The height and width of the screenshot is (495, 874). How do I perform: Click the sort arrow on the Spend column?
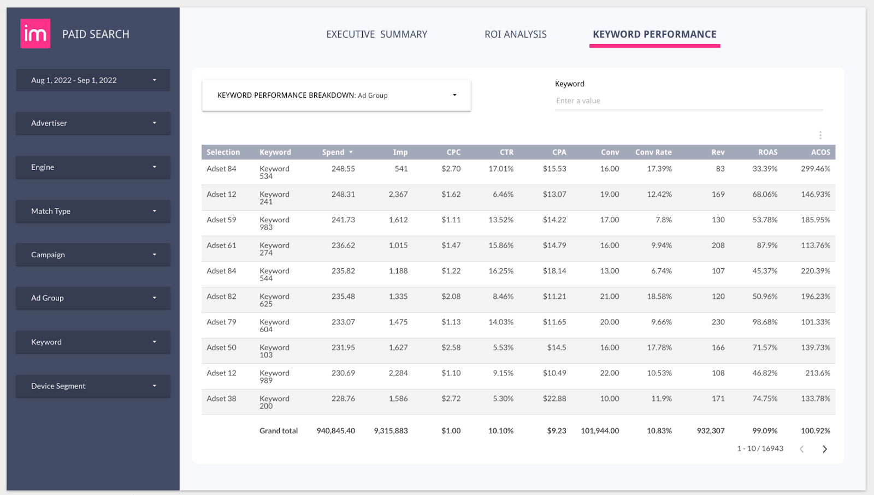point(351,152)
